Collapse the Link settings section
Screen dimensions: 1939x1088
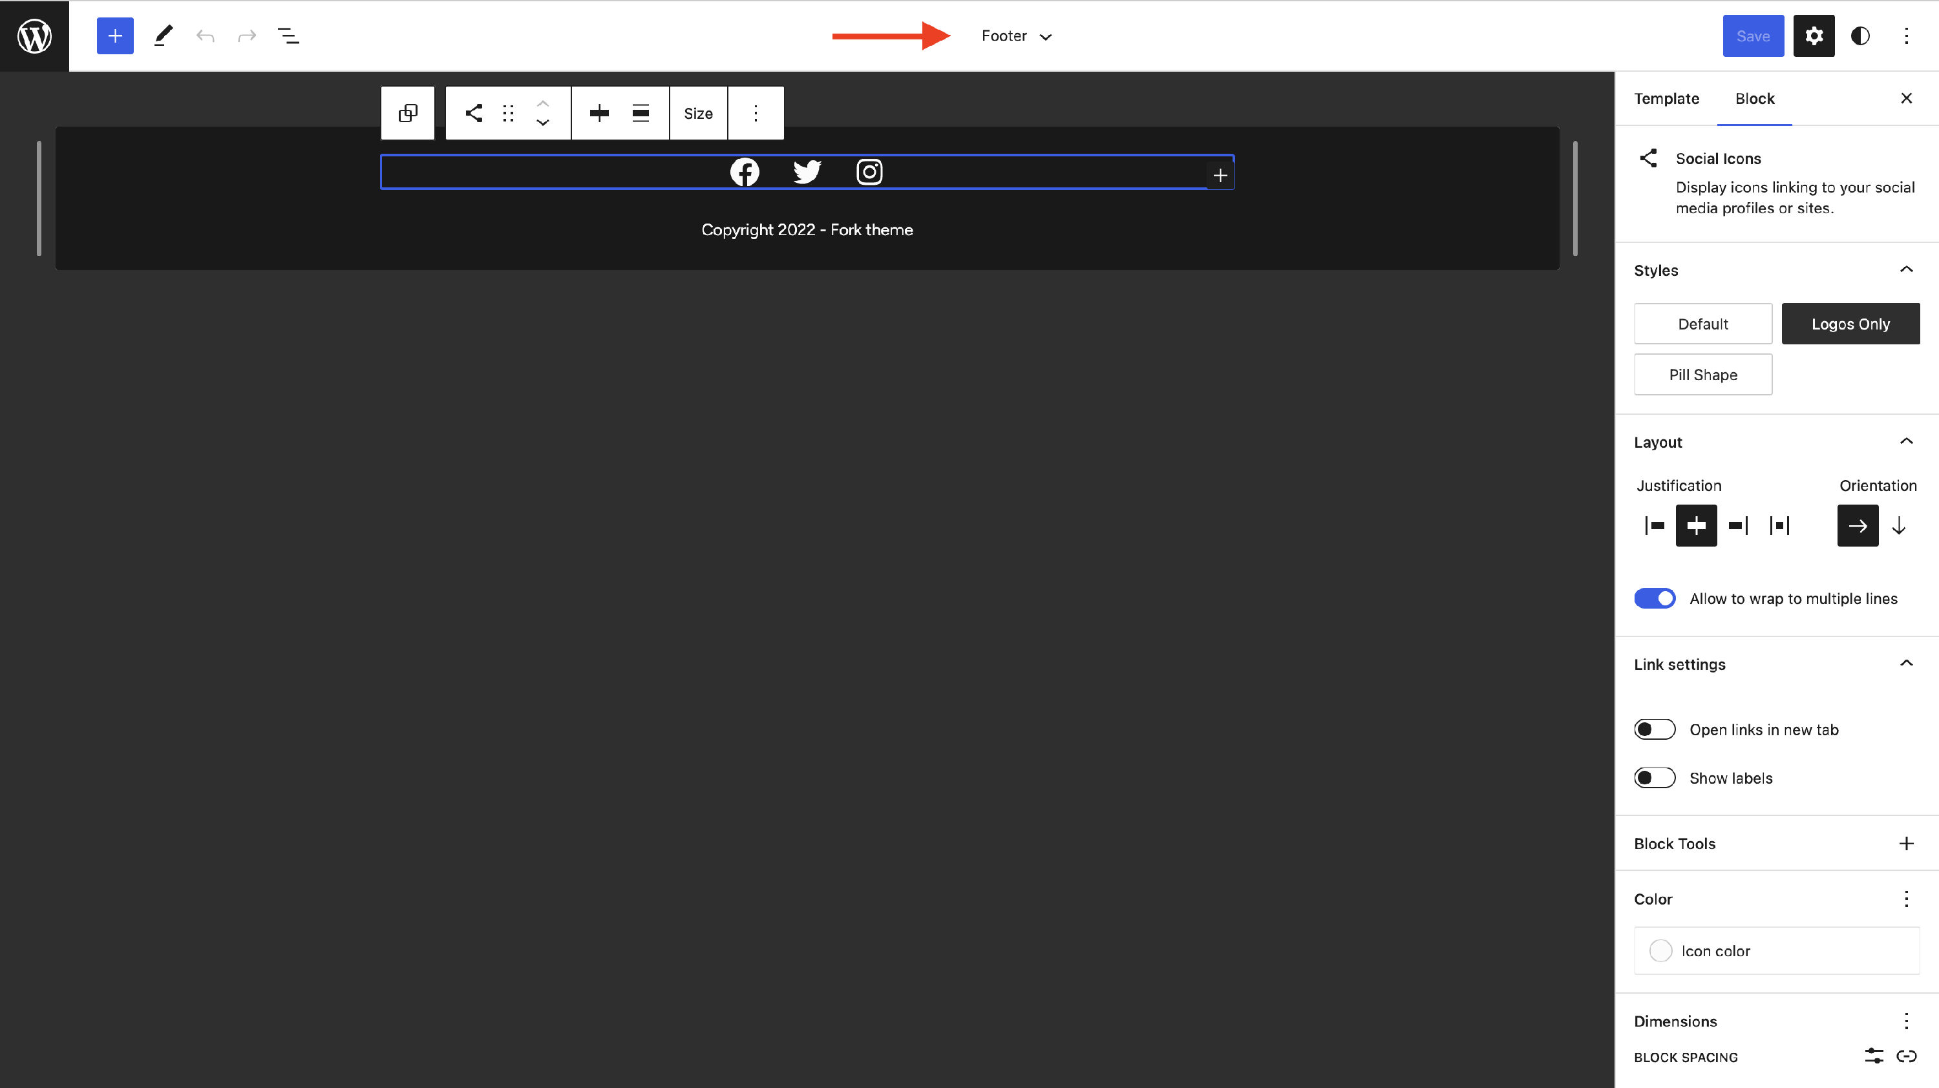tap(1906, 664)
